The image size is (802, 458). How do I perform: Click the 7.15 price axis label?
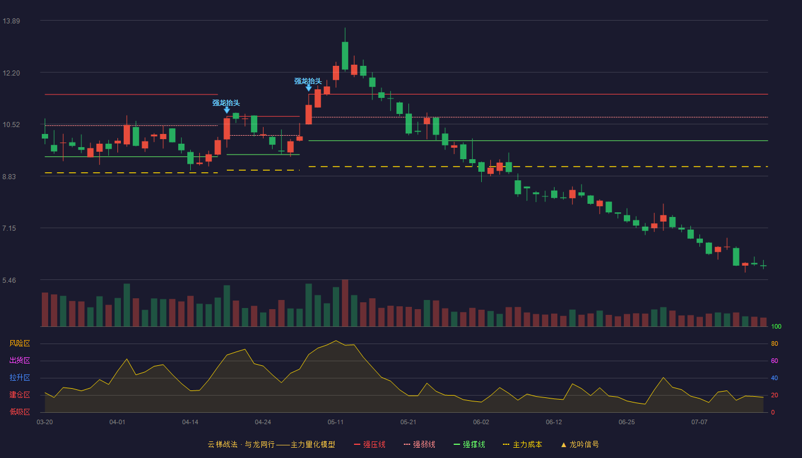click(9, 228)
